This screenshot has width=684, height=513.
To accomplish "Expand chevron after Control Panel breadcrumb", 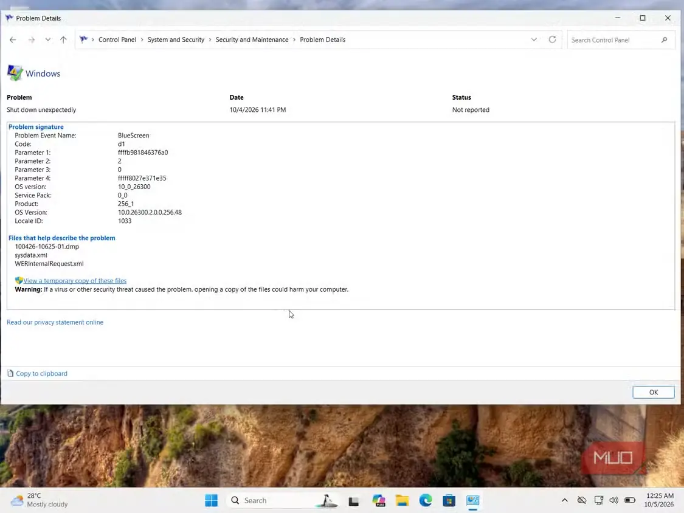I will [x=142, y=40].
